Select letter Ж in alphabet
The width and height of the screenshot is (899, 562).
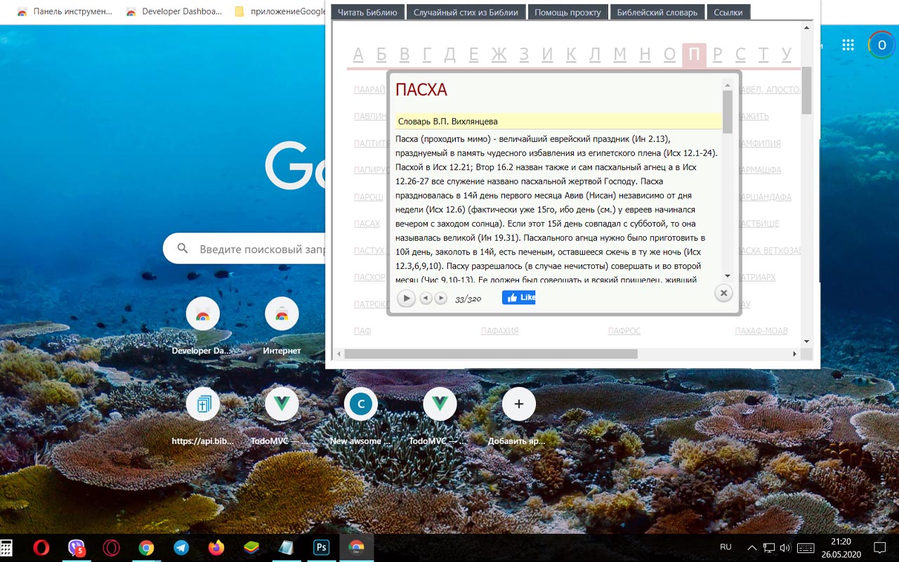click(x=499, y=55)
